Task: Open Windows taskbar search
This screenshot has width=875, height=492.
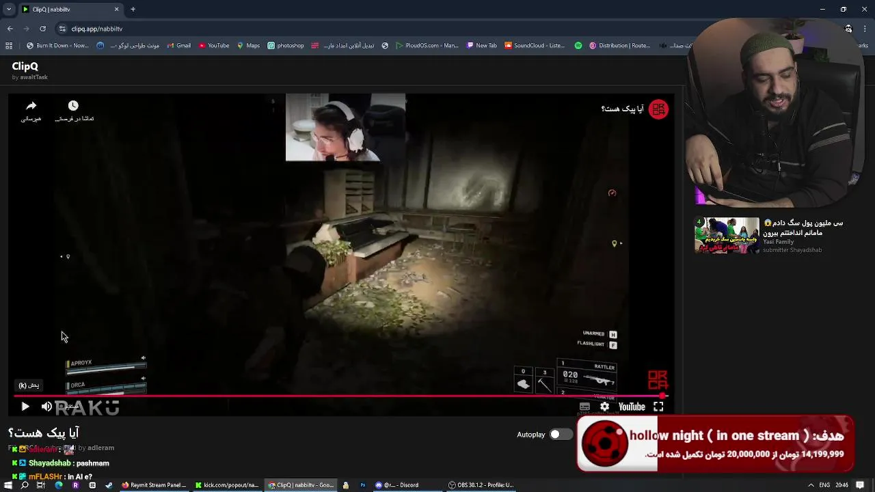Action: [25, 485]
